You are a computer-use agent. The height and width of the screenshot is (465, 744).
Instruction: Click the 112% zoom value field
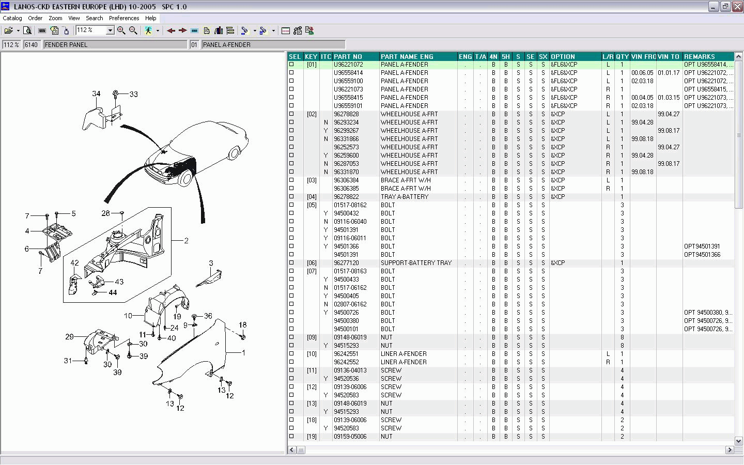click(x=10, y=44)
